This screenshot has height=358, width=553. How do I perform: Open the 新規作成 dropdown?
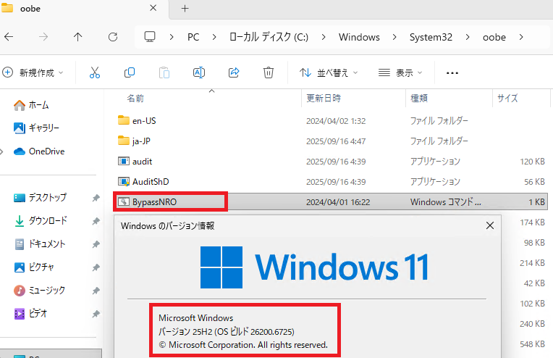33,72
